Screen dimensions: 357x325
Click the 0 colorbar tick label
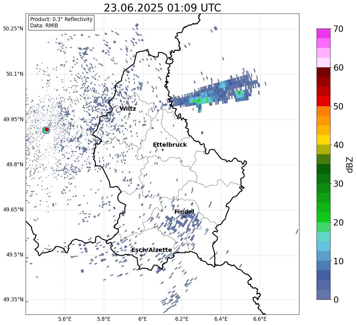336,299
